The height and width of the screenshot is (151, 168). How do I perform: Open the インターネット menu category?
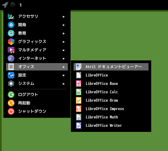coord(37,58)
